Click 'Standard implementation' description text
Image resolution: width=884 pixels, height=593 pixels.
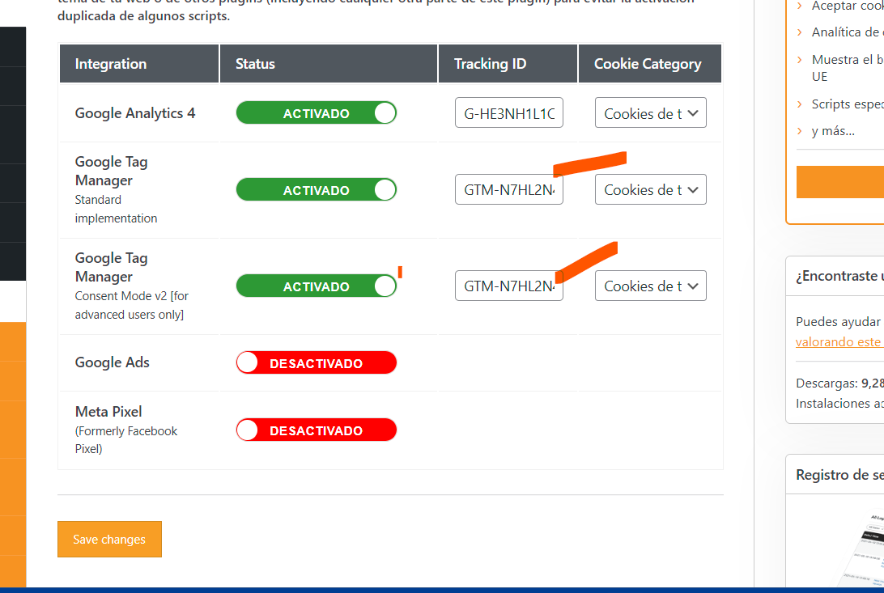tap(116, 209)
